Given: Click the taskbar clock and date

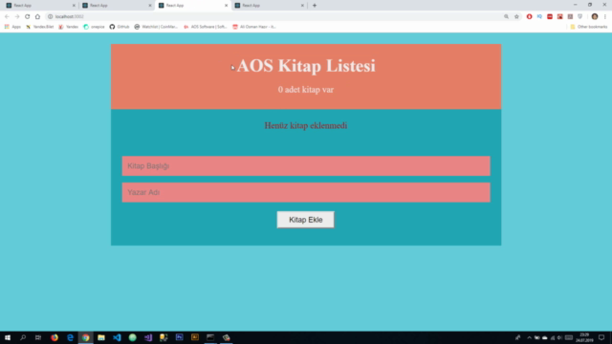Looking at the screenshot, I should pos(584,337).
